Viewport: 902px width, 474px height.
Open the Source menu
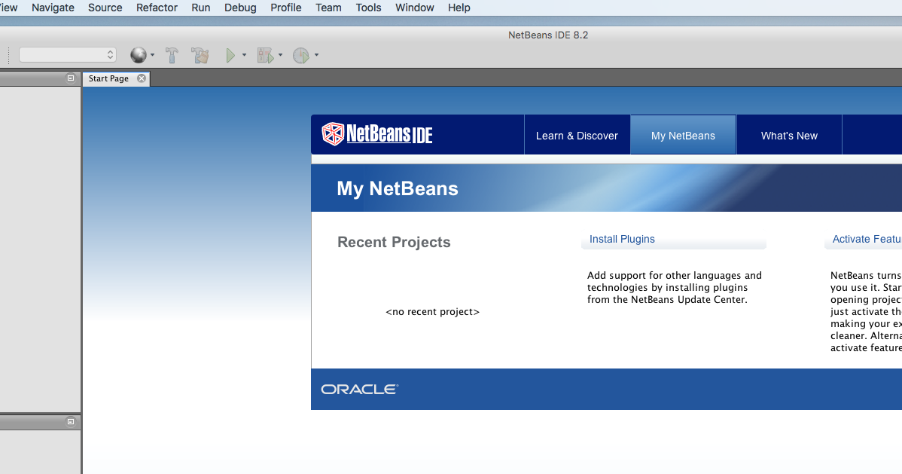pyautogui.click(x=105, y=8)
